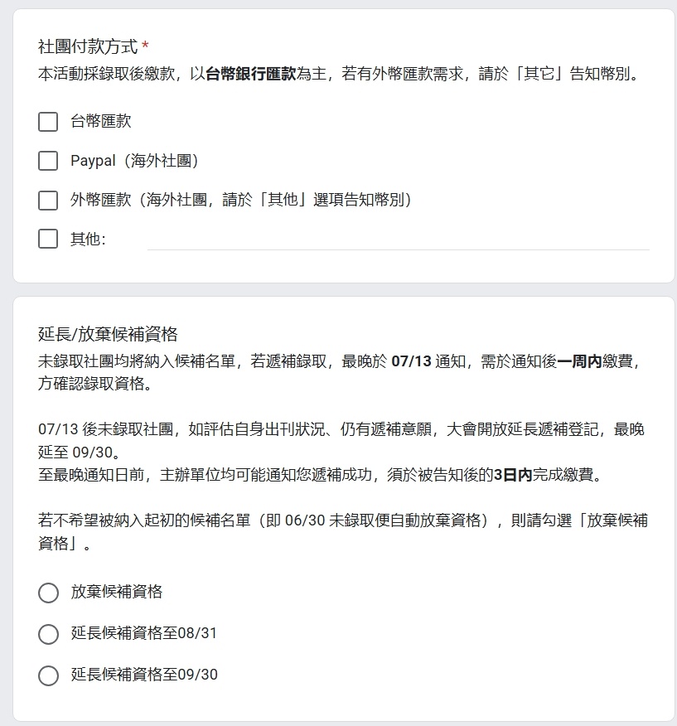
Task: Tick the Paypal（海外社團）checkbox
Action: tap(48, 161)
